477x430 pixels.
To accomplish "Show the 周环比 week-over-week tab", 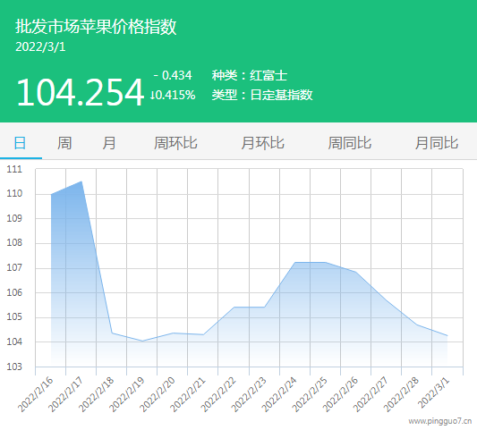I will click(x=175, y=143).
